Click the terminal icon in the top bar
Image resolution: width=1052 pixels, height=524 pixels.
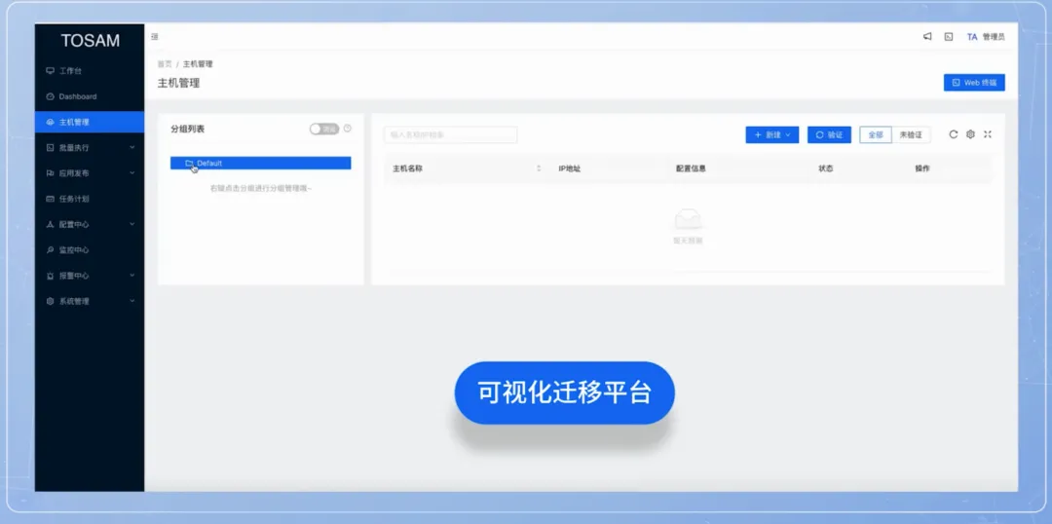click(949, 37)
